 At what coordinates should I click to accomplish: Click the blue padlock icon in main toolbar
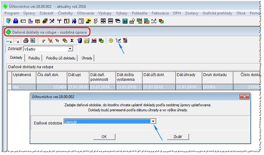pos(16,21)
